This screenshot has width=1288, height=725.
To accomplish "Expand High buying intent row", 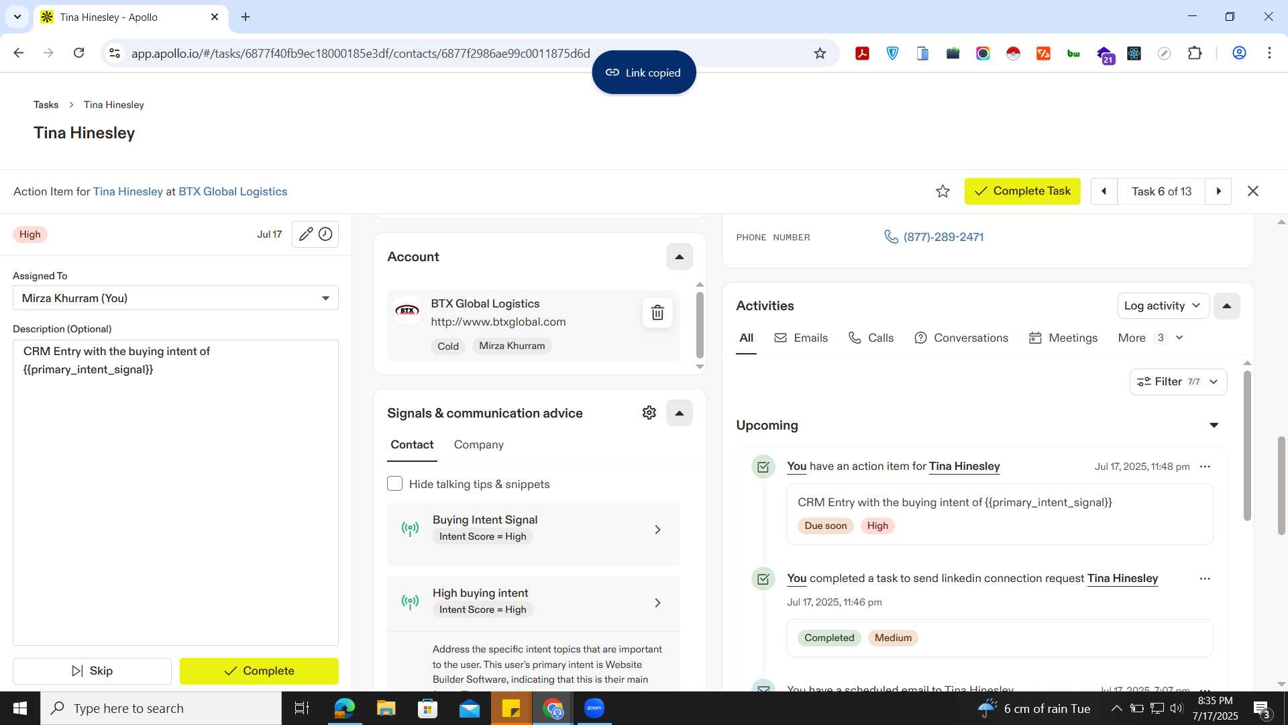I will tap(533, 603).
